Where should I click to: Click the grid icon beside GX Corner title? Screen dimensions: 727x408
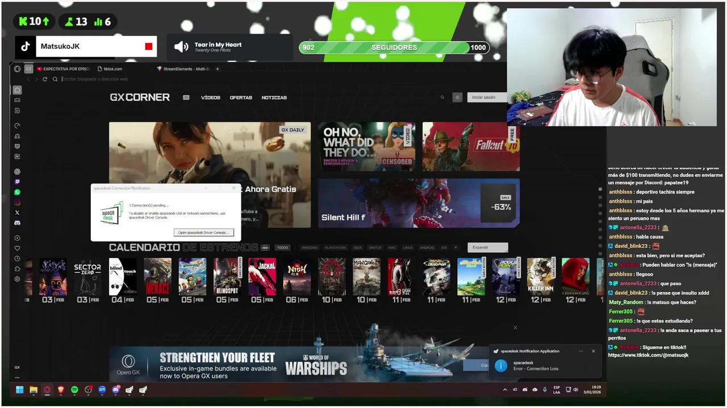point(186,97)
